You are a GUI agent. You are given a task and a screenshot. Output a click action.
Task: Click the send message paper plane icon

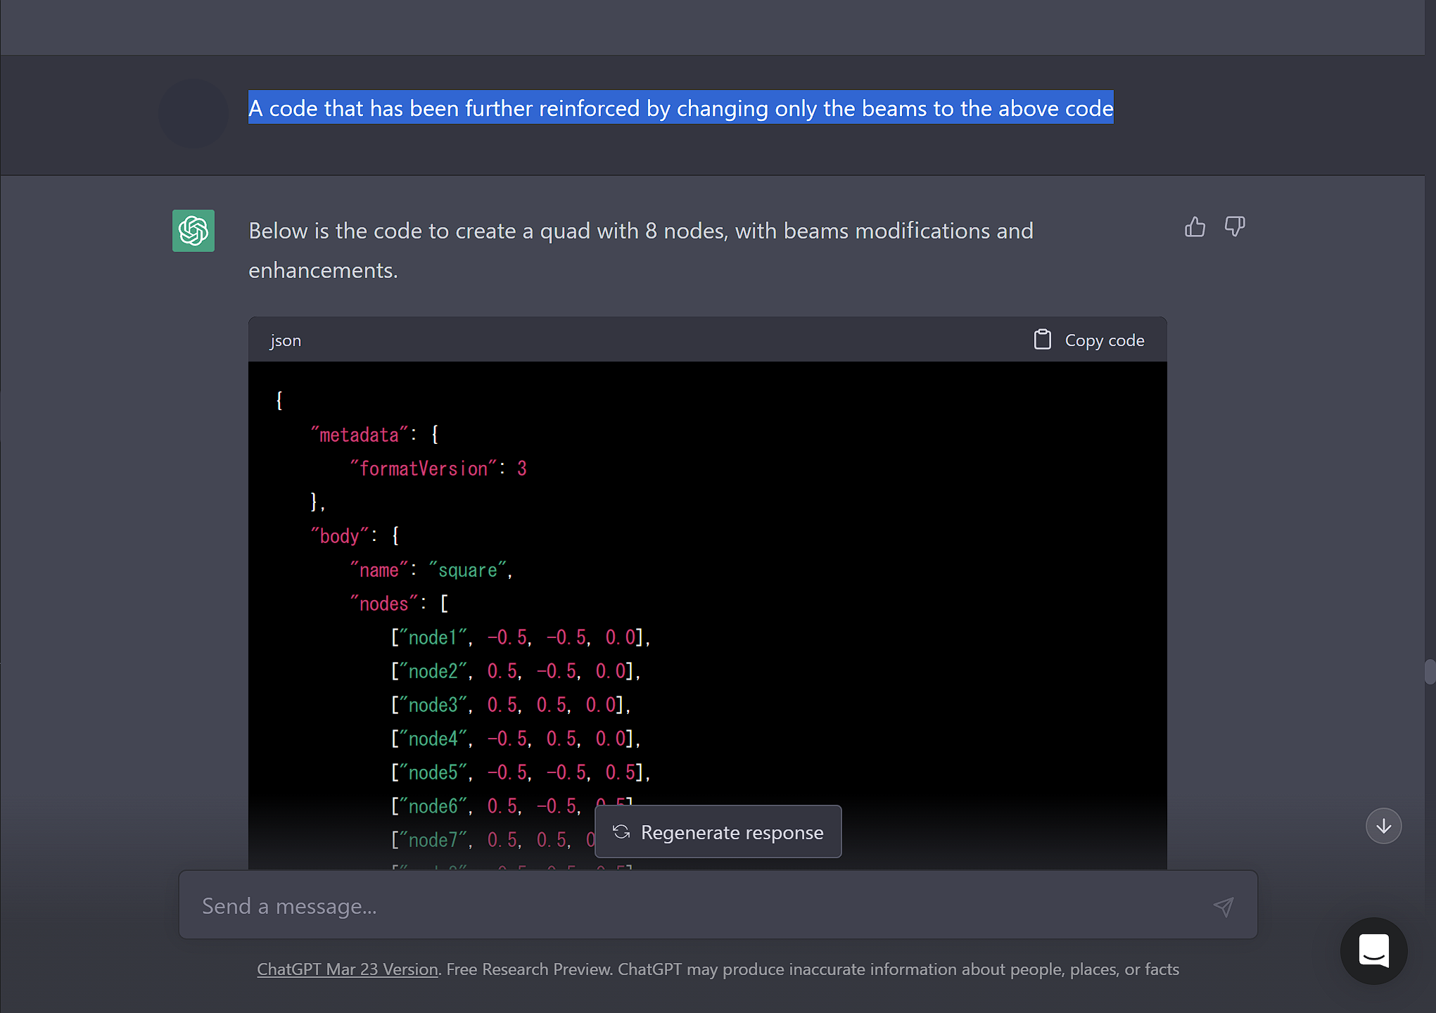click(x=1224, y=906)
